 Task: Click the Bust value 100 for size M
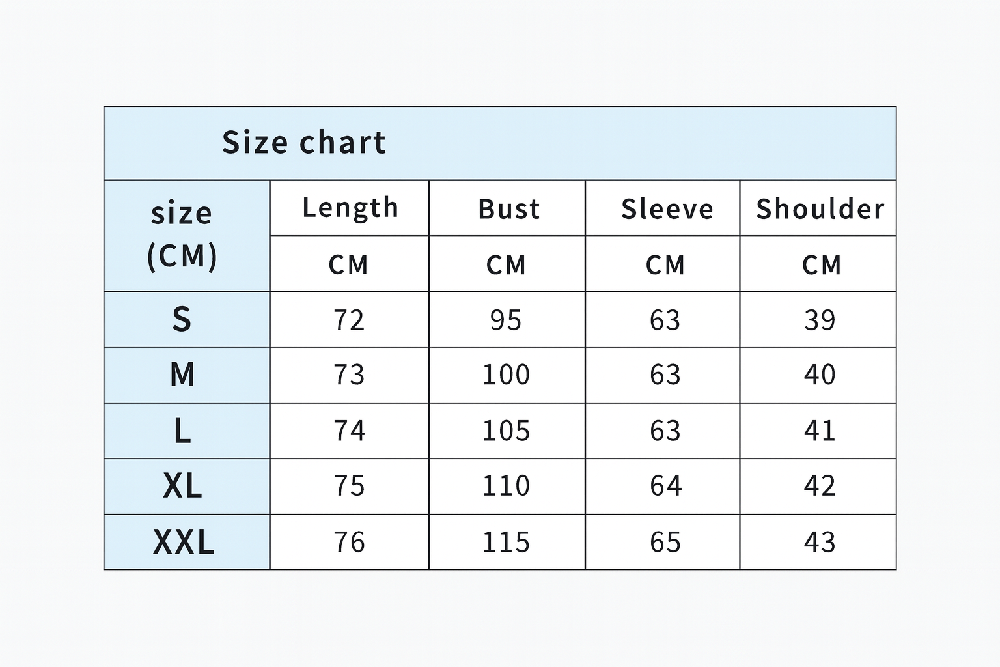click(x=506, y=375)
